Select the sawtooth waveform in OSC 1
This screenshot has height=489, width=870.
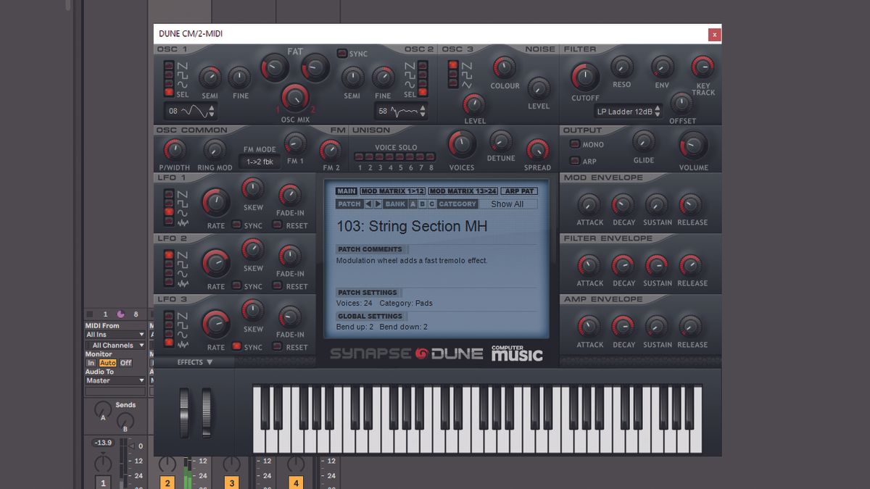[x=168, y=64]
